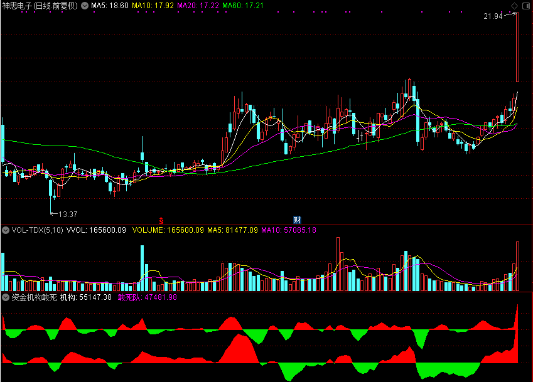Image resolution: width=533 pixels, height=382 pixels.
Task: Click the MA20: 17.22 label
Action: [x=198, y=6]
